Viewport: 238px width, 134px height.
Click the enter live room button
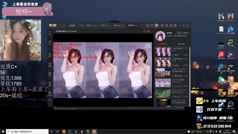pos(183,33)
